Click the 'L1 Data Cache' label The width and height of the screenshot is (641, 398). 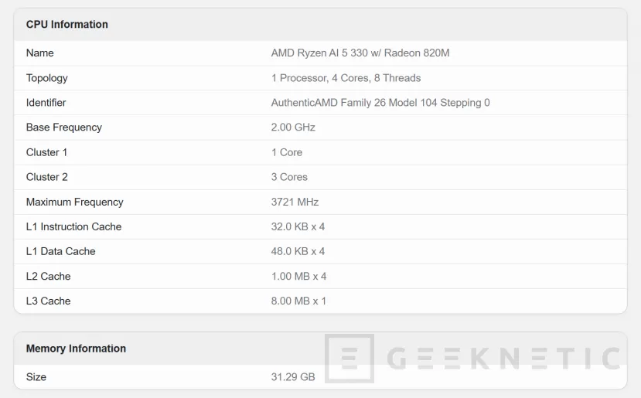(x=60, y=251)
